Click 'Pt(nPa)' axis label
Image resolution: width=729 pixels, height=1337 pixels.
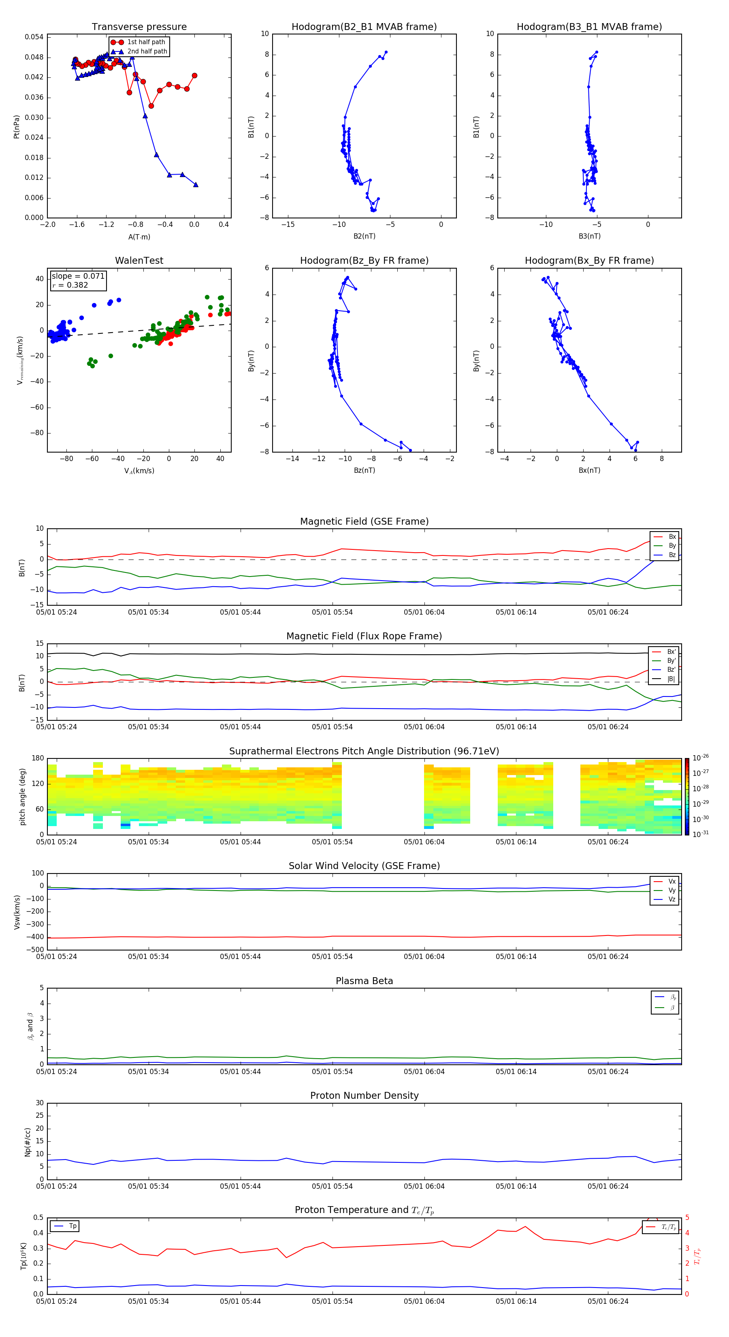[x=17, y=127]
